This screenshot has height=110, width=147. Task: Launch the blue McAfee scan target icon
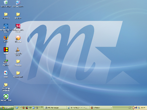(6, 26)
